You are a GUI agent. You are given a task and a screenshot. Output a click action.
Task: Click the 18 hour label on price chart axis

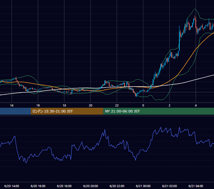pos(64,106)
